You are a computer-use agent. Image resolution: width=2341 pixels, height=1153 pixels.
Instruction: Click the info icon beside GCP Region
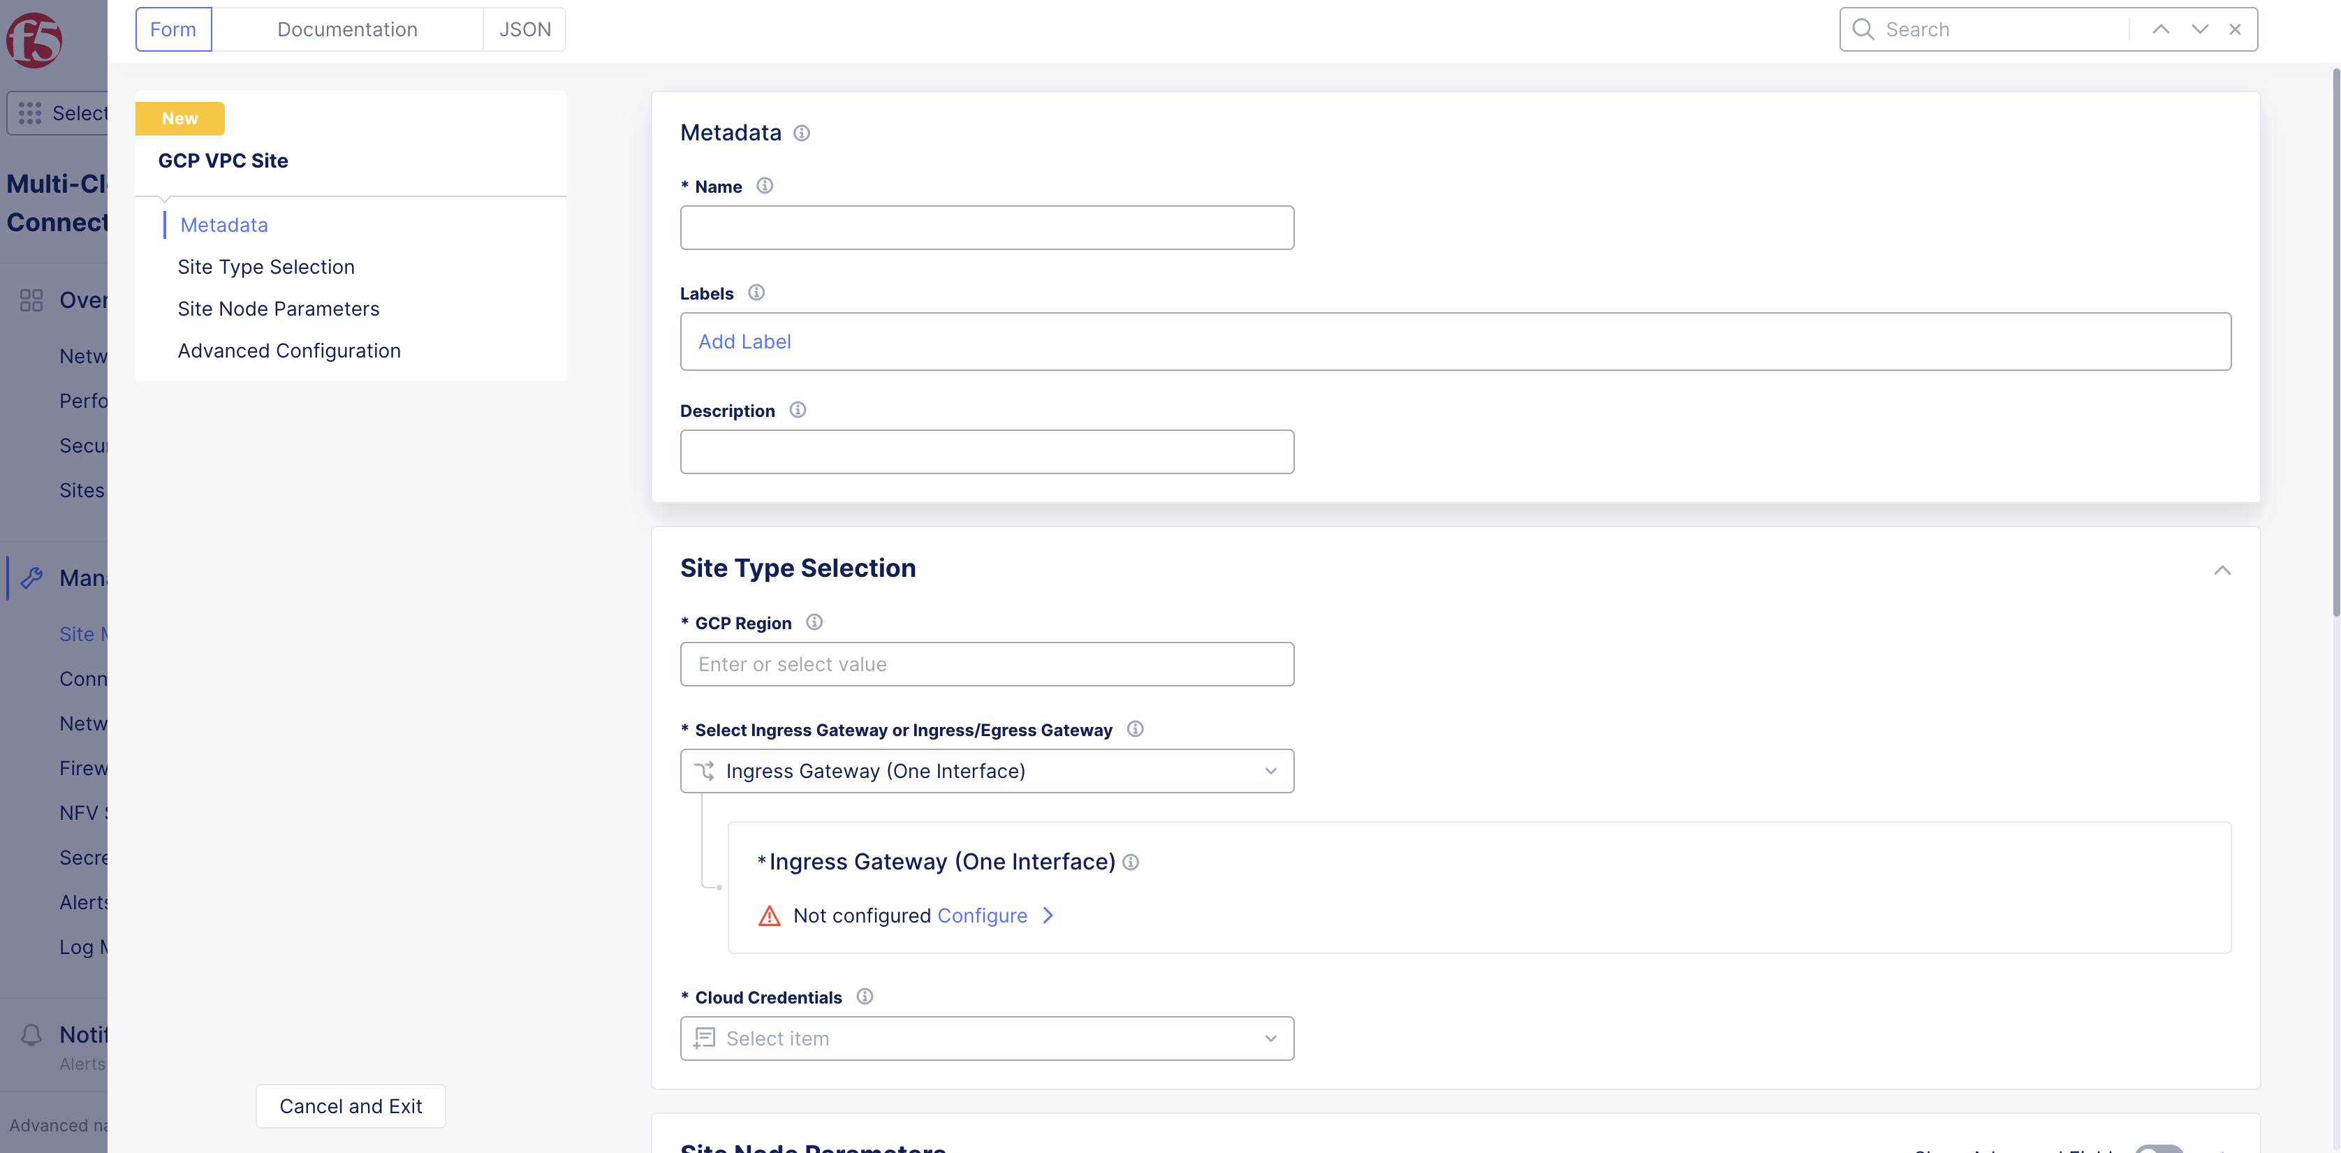click(814, 622)
